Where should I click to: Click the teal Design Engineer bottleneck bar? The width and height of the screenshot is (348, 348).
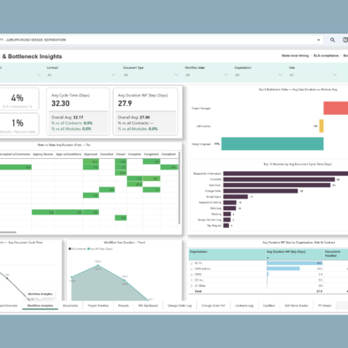272,144
